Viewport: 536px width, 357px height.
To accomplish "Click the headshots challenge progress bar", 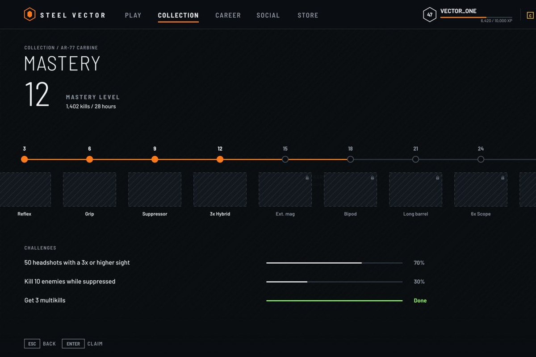I will (x=334, y=263).
